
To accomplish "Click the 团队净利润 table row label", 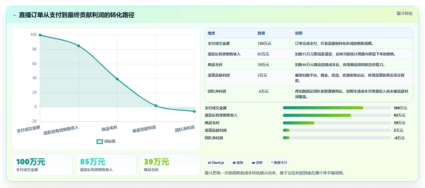I will click(x=217, y=91).
